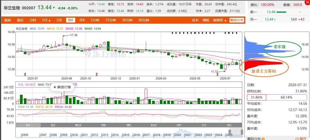Click the 平均成本 value 14.56
The width and height of the screenshot is (310, 140).
coord(304,104)
